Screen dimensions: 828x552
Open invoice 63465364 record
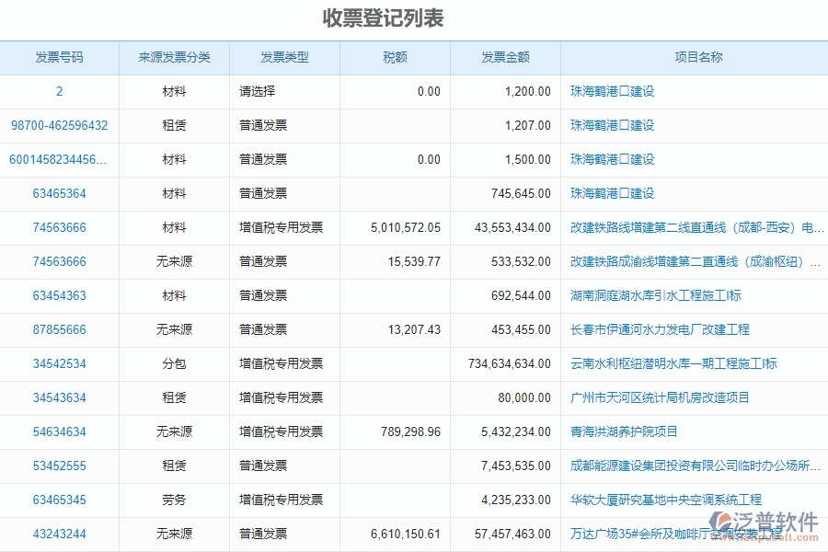(x=59, y=193)
